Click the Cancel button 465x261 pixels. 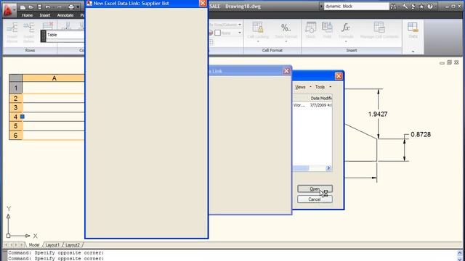(x=315, y=199)
